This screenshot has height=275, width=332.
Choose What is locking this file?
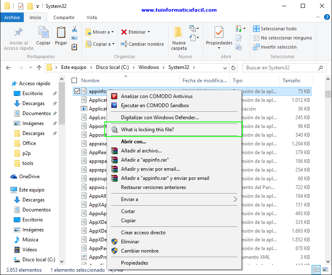click(173, 130)
